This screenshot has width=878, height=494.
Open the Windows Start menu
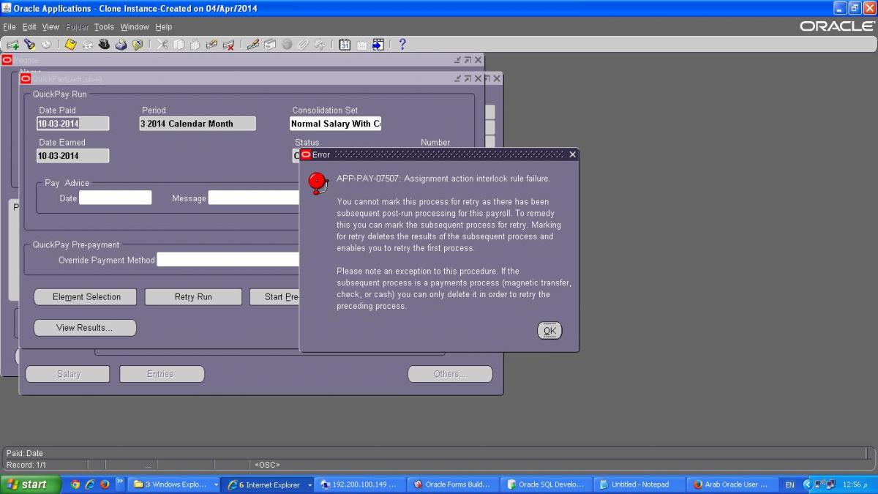click(29, 484)
